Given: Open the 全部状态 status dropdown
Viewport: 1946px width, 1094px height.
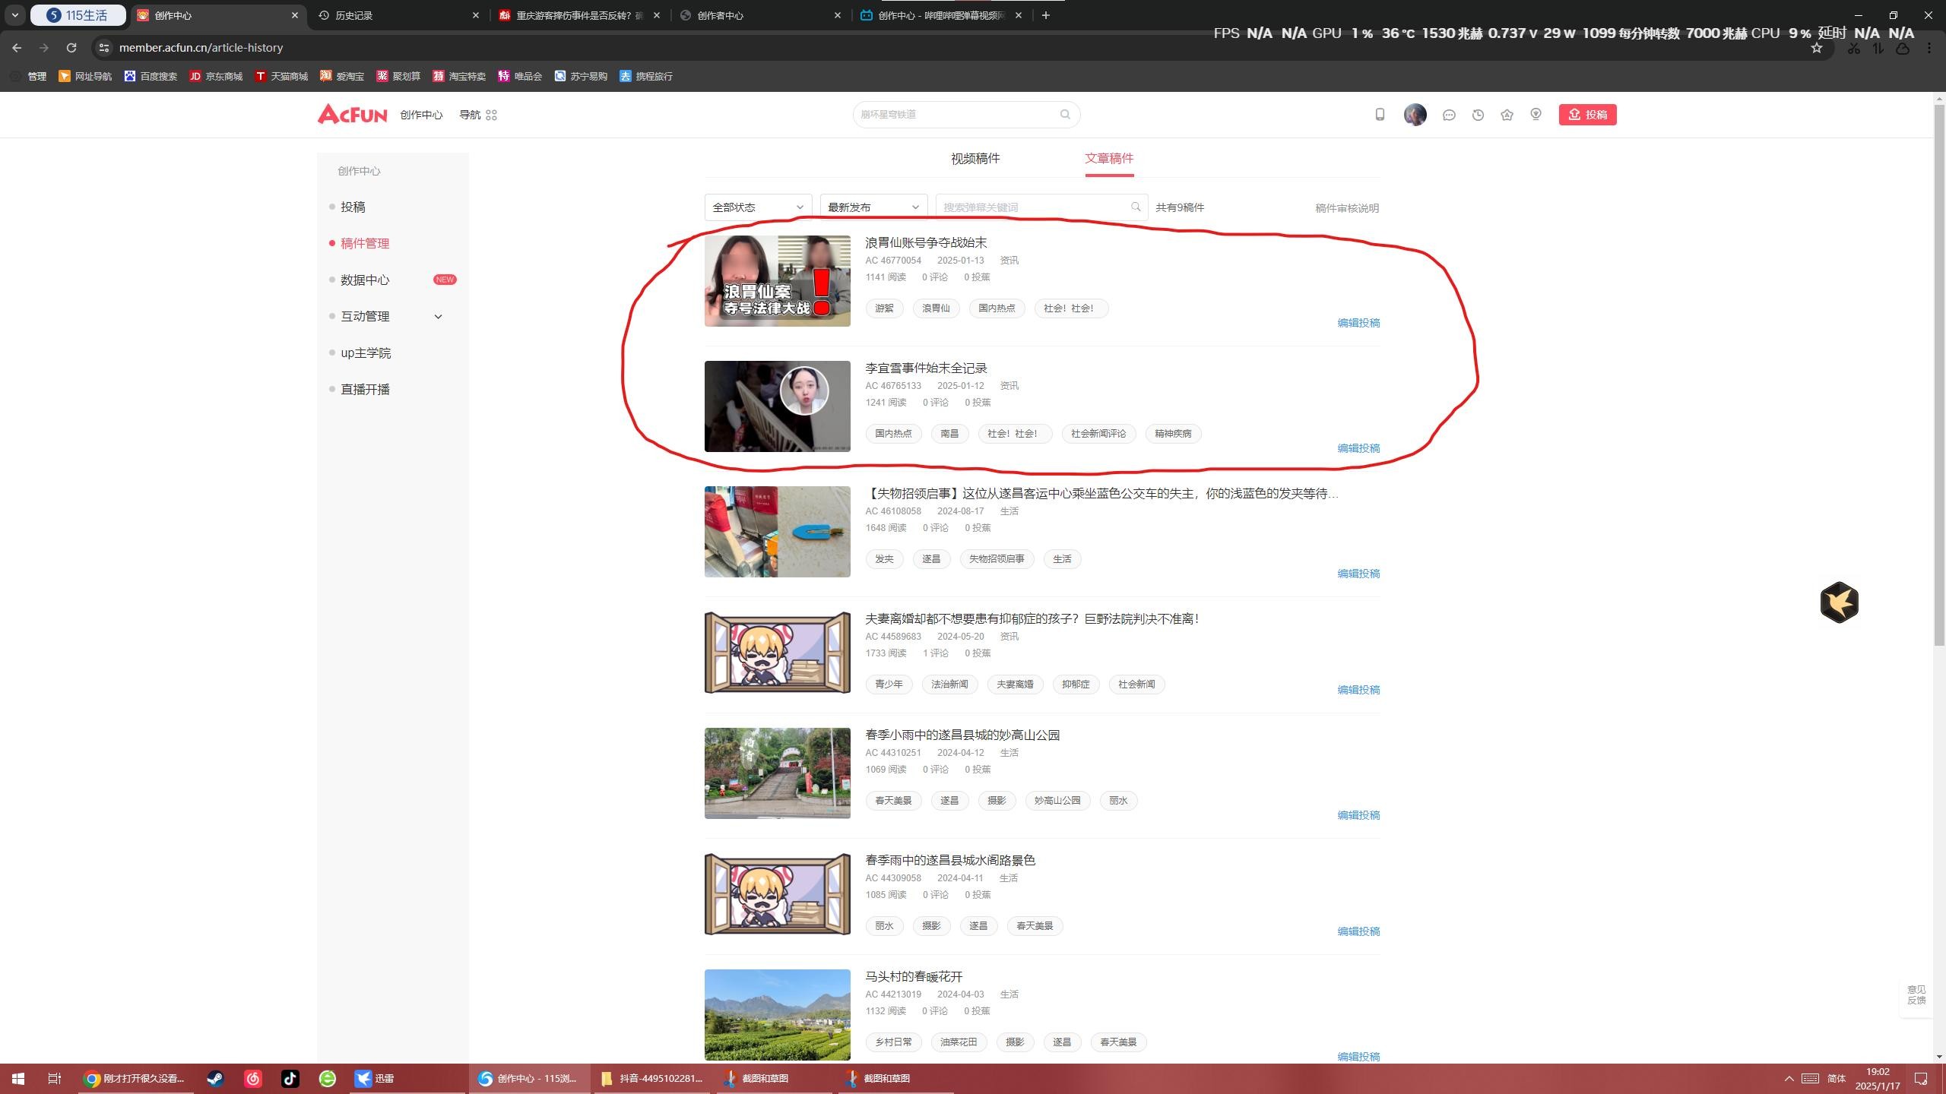Looking at the screenshot, I should pyautogui.click(x=757, y=207).
